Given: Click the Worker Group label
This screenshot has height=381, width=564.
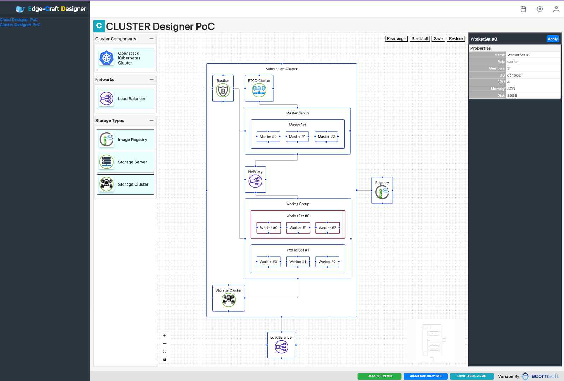Looking at the screenshot, I should click(x=298, y=204).
